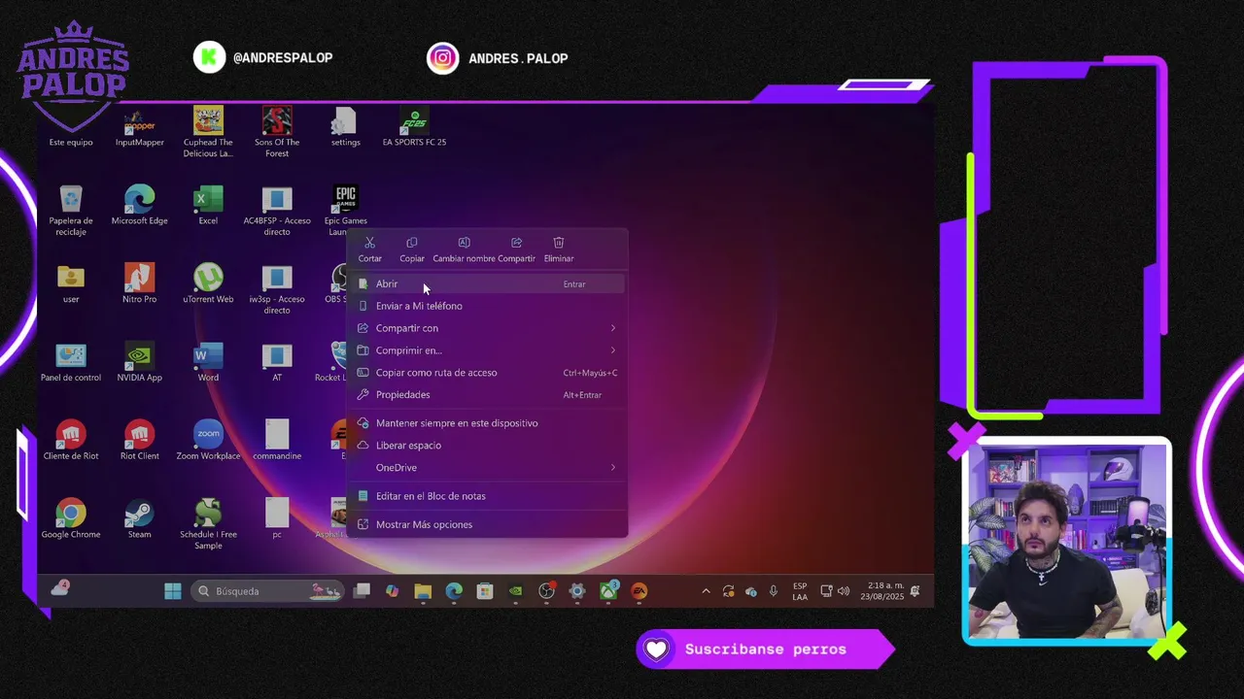Image resolution: width=1244 pixels, height=699 pixels.
Task: Open Microsoft Edge from the taskbar
Action: click(454, 591)
